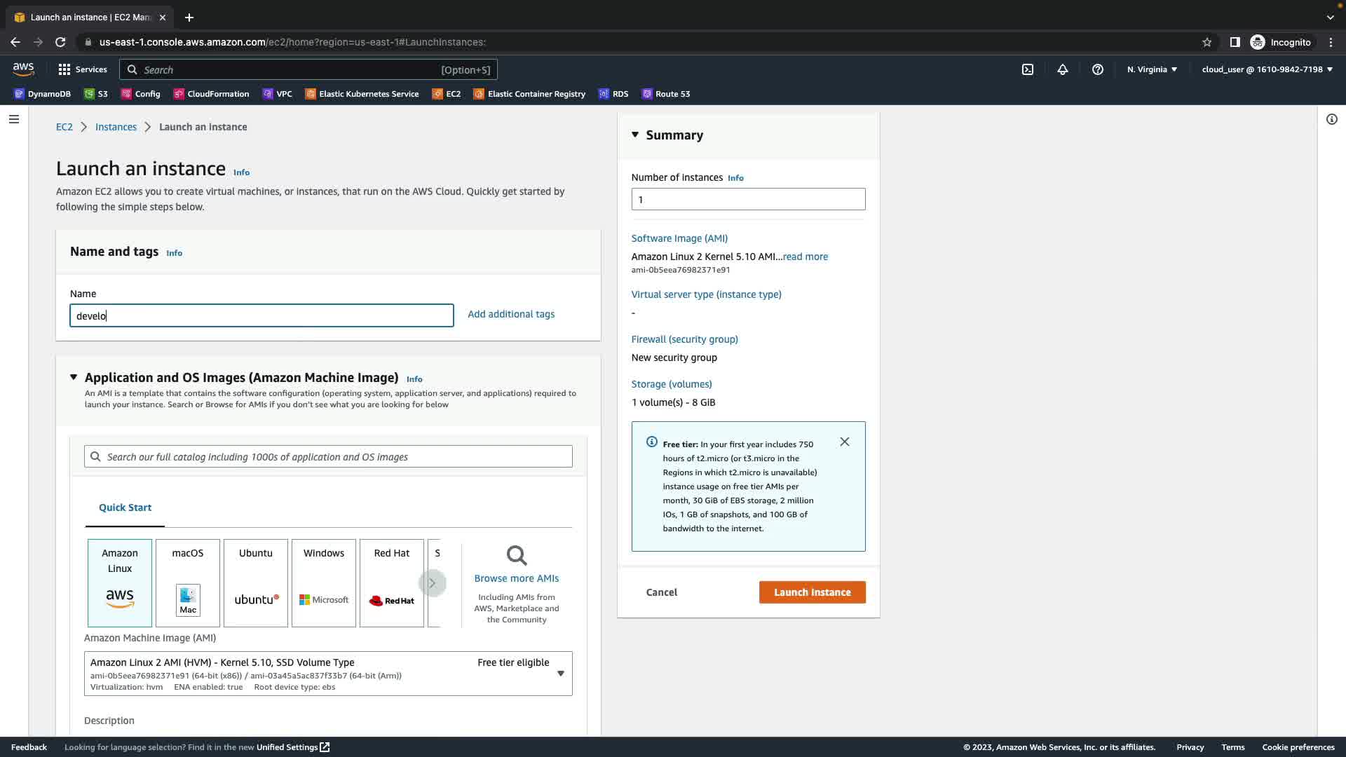Image resolution: width=1346 pixels, height=757 pixels.
Task: Click the help question mark icon
Action: (x=1098, y=69)
